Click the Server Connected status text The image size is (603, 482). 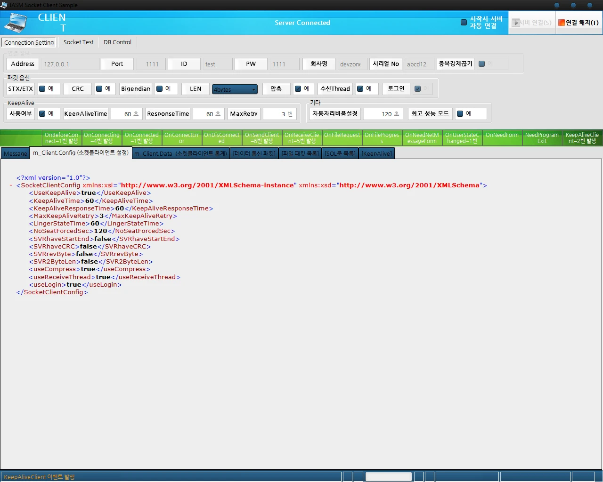302,23
